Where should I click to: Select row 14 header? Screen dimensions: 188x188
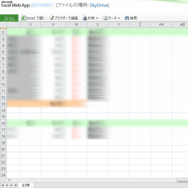point(3,111)
